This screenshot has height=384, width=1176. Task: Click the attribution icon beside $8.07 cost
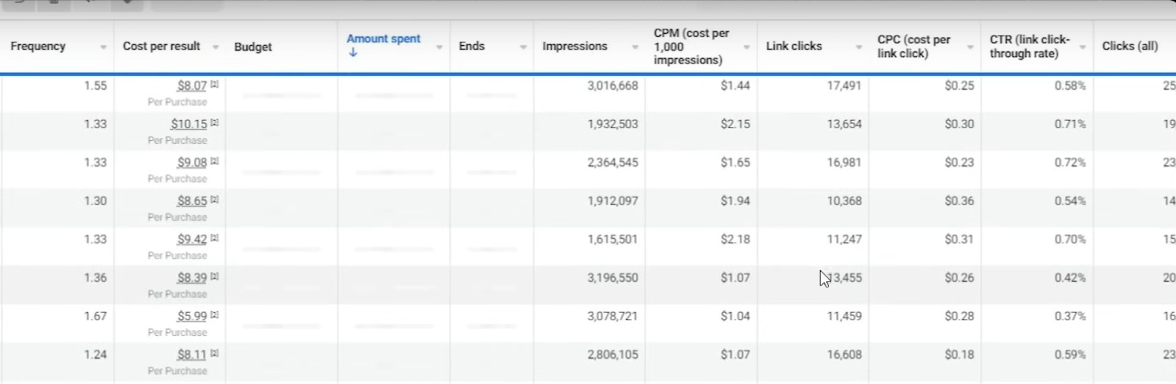[215, 84]
